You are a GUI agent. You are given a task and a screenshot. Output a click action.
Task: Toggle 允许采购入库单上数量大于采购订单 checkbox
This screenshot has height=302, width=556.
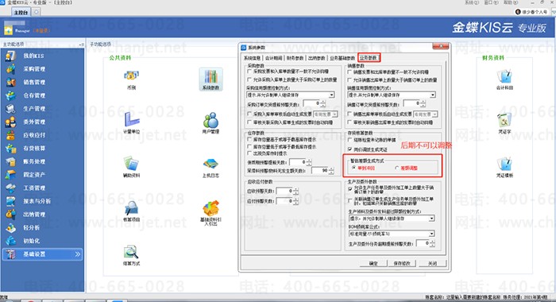[x=249, y=79]
